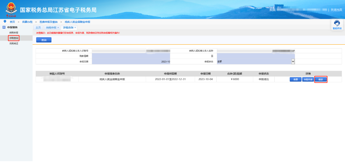Close the 涉税查询 tab with its X
The width and height of the screenshot is (345, 163).
coord(75,28)
